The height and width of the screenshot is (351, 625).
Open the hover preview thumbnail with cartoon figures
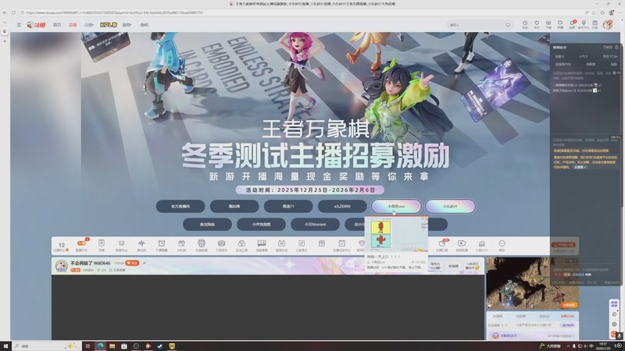coord(396,235)
